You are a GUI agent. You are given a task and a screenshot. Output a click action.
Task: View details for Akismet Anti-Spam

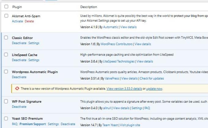point(128,27)
